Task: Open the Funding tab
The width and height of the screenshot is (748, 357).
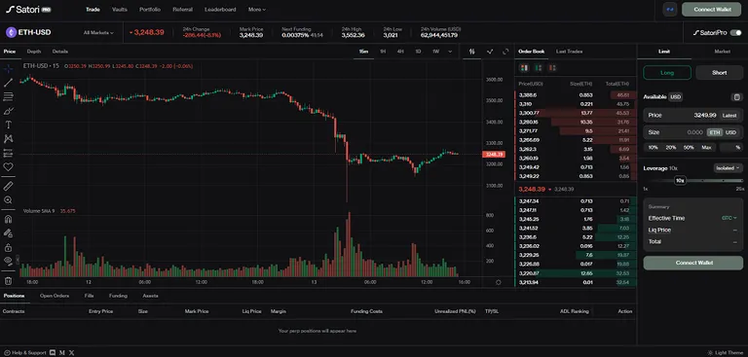Action: (x=118, y=296)
